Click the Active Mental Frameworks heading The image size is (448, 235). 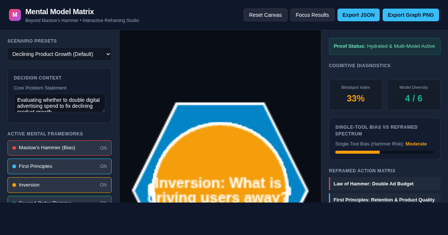(45, 134)
